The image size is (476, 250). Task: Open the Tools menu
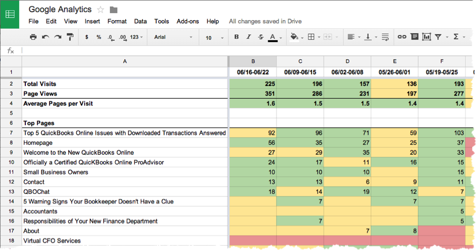point(161,21)
